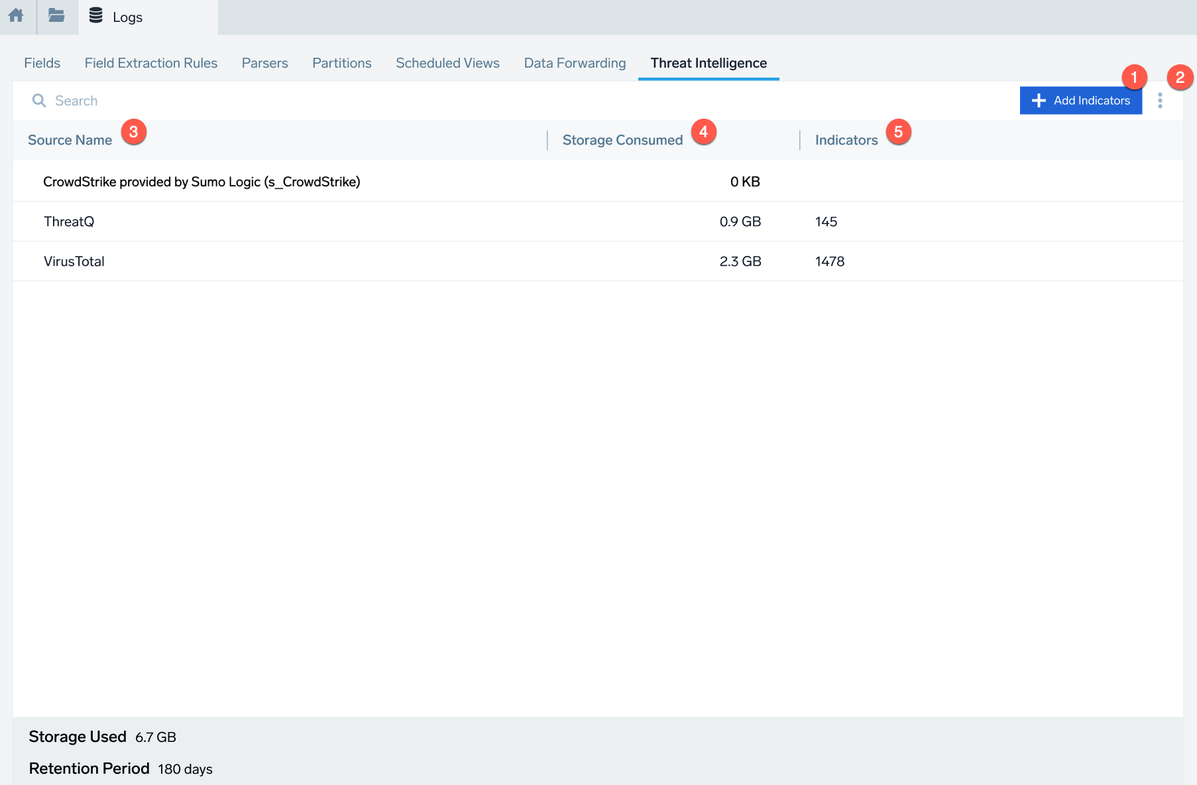Select the ThreatQ source row
The image size is (1197, 785).
click(598, 221)
